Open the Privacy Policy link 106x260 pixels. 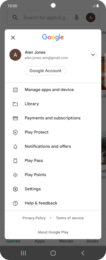pos(34,218)
